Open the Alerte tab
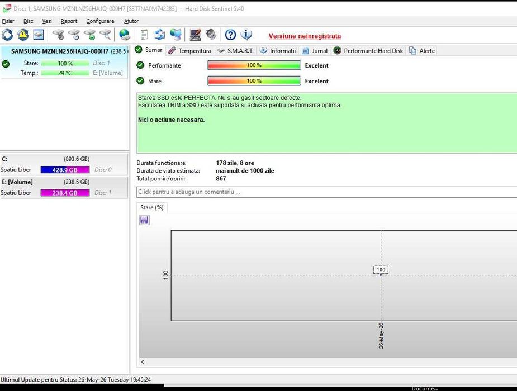This screenshot has height=391, width=517. (423, 51)
